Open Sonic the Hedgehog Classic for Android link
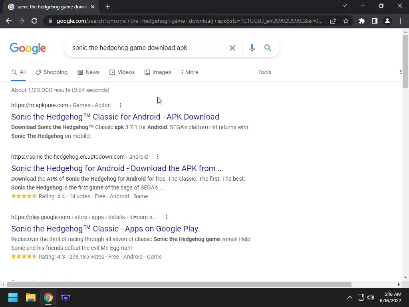This screenshot has height=307, width=409. (x=115, y=117)
